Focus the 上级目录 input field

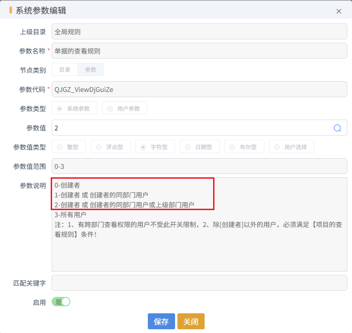(x=199, y=31)
